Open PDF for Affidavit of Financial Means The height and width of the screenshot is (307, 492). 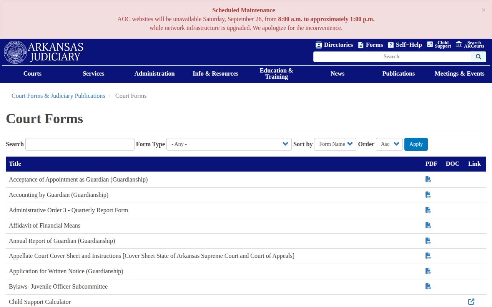click(x=428, y=225)
